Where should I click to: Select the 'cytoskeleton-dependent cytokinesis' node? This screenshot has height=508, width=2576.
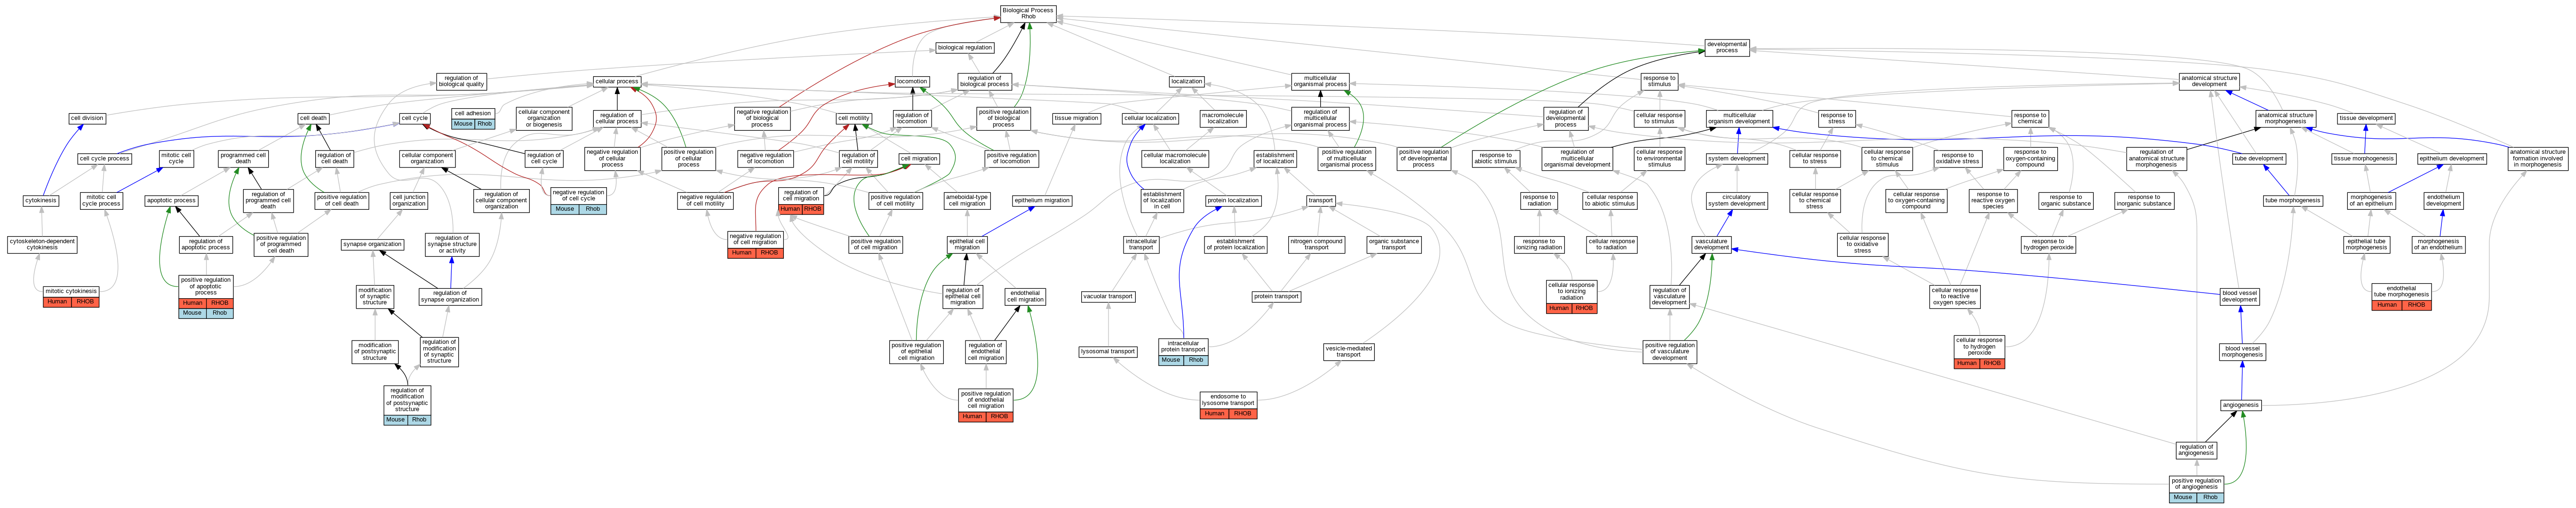tap(42, 244)
